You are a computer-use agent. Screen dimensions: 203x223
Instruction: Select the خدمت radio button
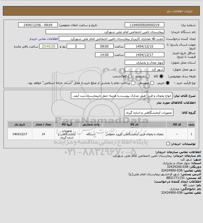(x=148, y=76)
